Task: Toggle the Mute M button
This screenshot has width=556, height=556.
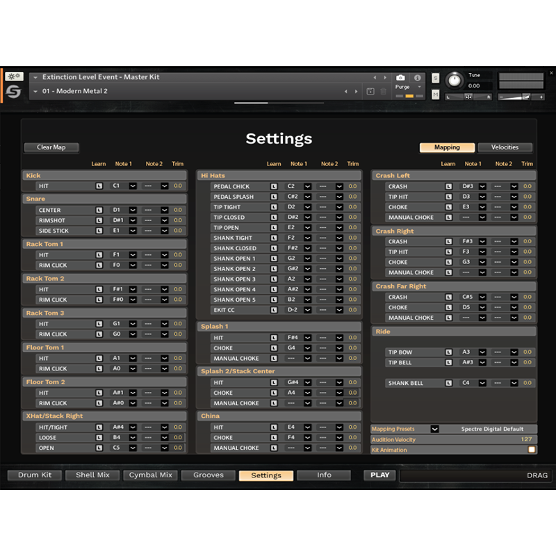Action: tap(436, 95)
